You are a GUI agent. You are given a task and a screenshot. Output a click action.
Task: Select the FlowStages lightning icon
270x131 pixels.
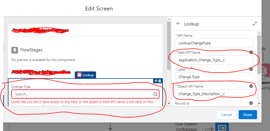15,50
